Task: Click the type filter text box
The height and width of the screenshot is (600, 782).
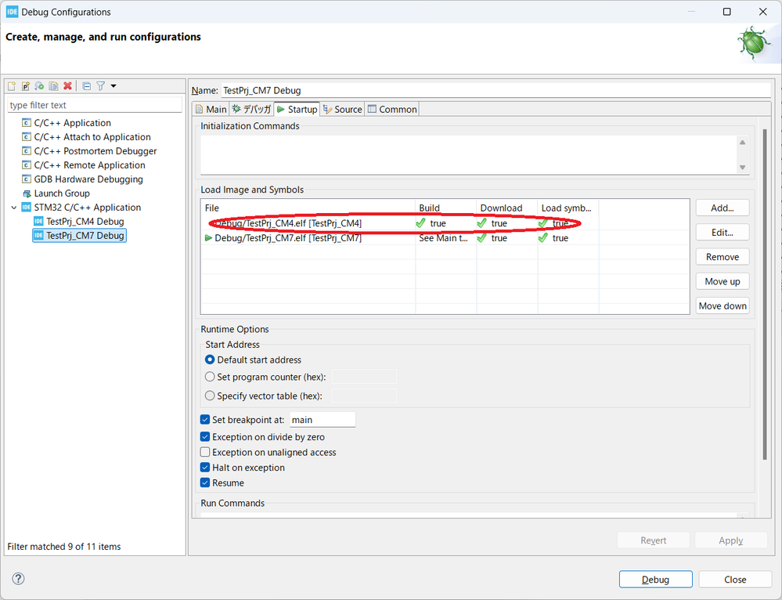Action: pyautogui.click(x=95, y=105)
